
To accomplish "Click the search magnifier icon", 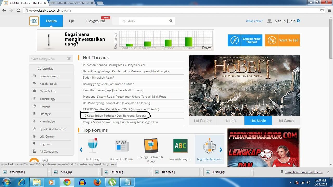I will (x=171, y=21).
